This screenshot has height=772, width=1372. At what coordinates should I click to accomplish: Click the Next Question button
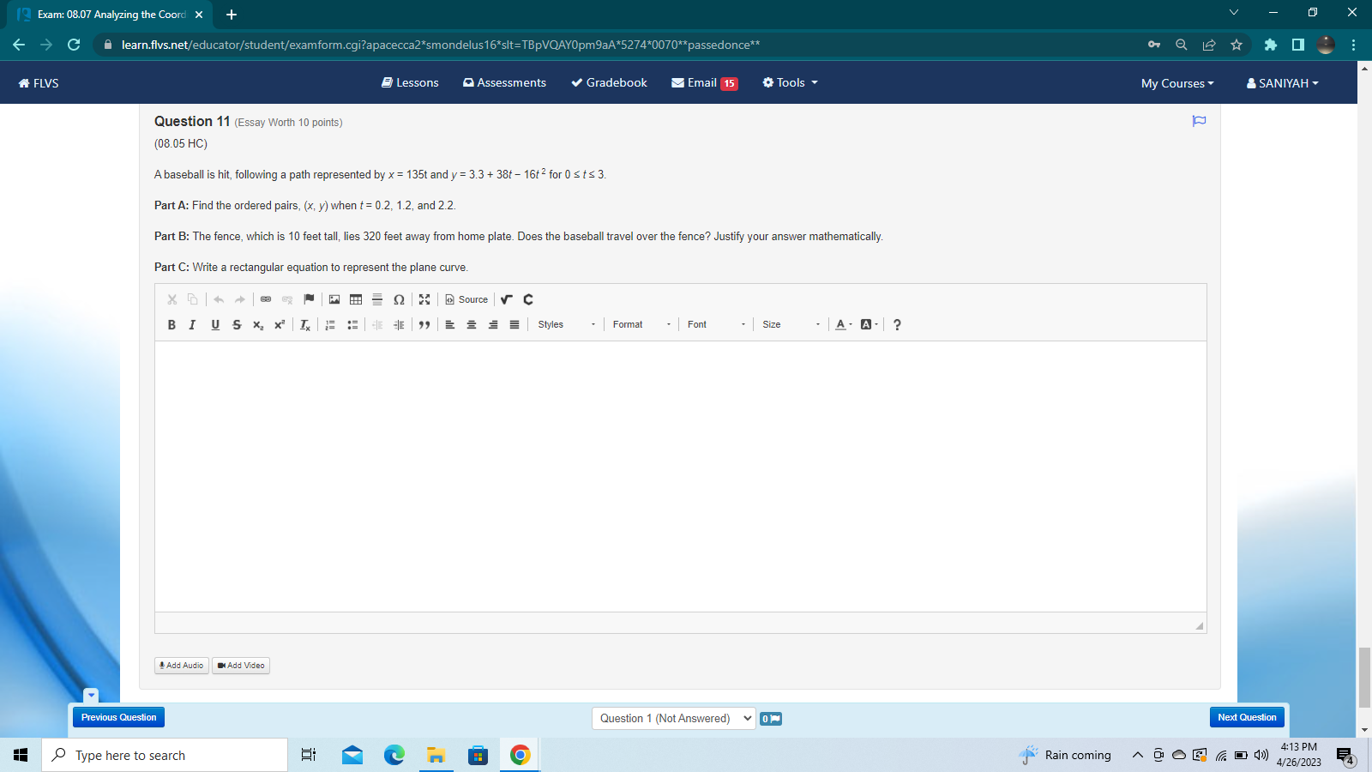[x=1246, y=717]
